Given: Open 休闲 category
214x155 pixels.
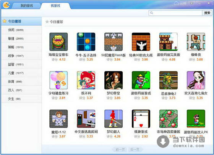Looking at the screenshot, I should (x=21, y=30).
